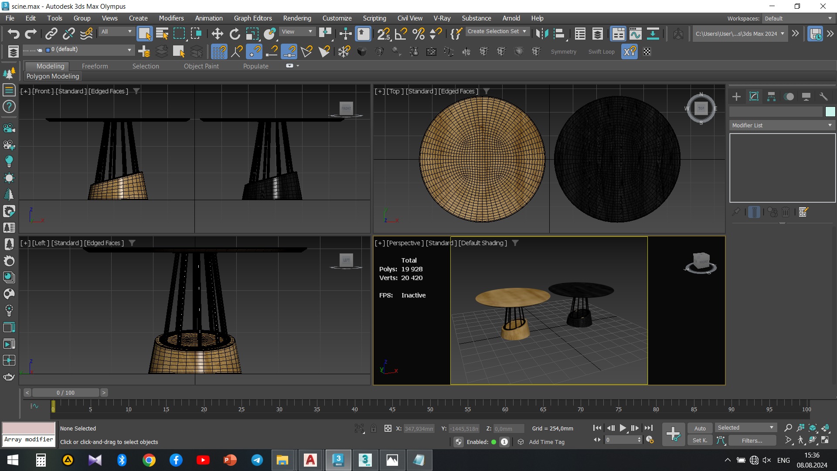Open the Utilities wrench panel tab
The height and width of the screenshot is (471, 837).
(823, 96)
